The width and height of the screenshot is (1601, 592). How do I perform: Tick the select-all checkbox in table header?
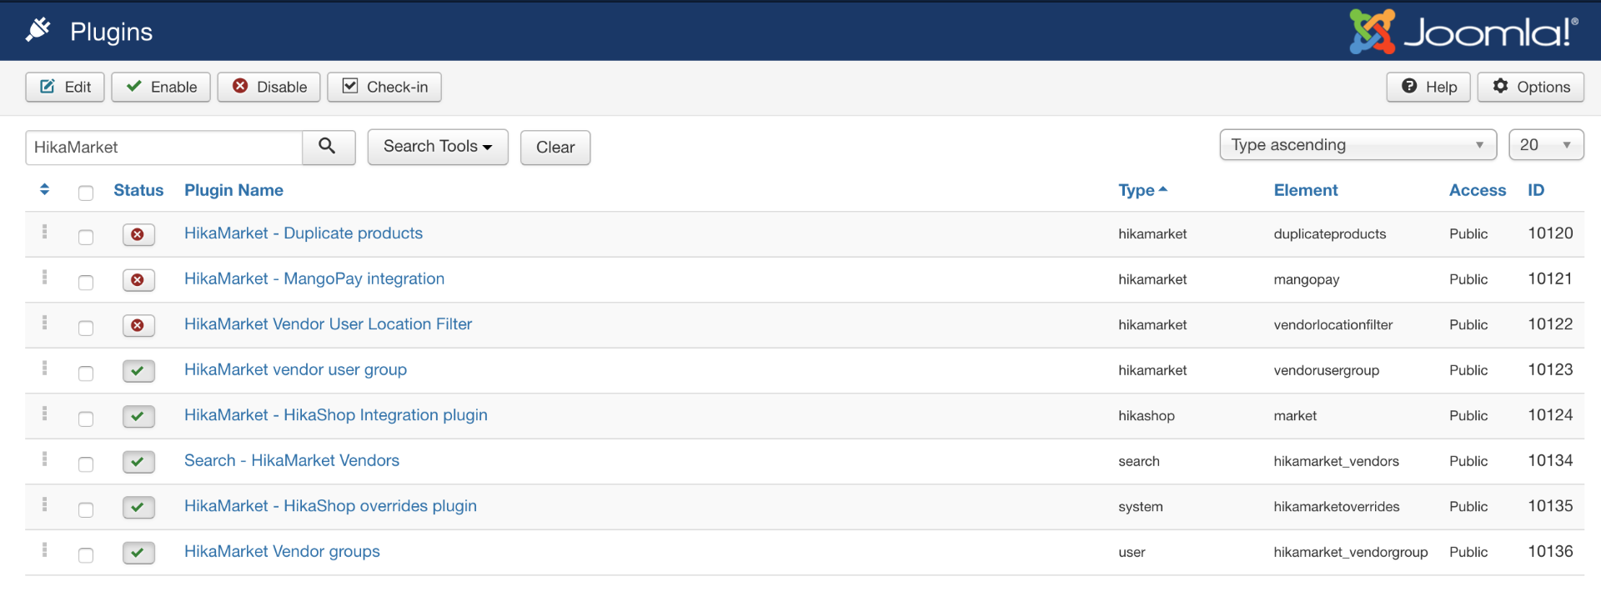point(86,193)
